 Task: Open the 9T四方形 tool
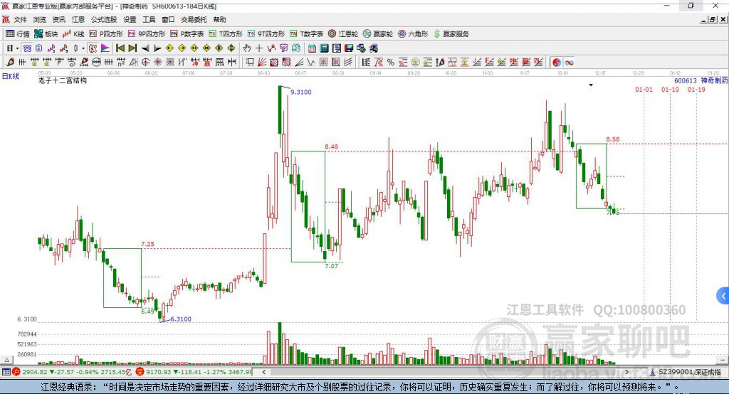coord(266,34)
